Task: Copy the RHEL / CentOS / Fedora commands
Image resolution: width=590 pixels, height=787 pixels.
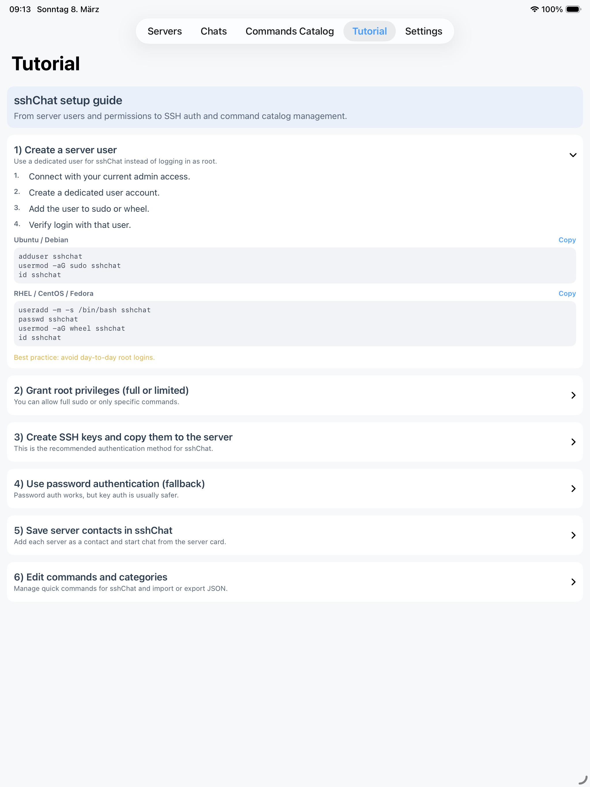Action: [567, 293]
